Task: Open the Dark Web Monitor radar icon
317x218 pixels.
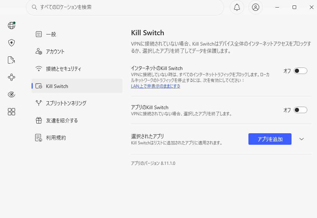Action: [11, 94]
